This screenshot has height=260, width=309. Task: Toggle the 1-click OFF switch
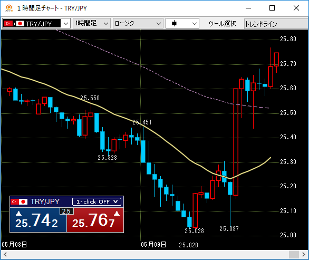pos(96,201)
